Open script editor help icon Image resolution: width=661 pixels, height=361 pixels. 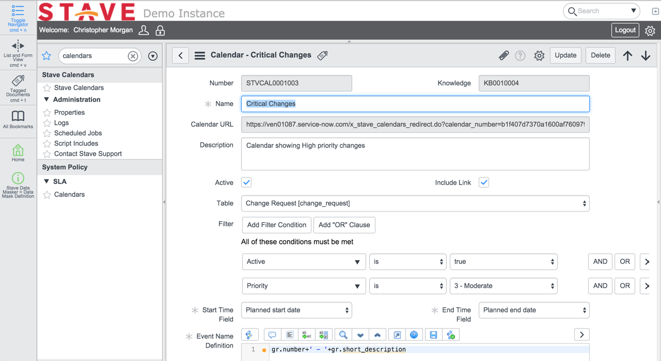click(414, 335)
